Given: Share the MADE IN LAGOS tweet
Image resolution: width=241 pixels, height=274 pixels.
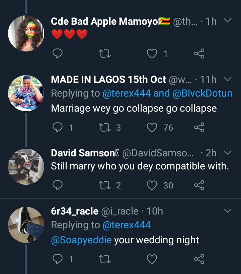Looking at the screenshot, I should coord(199,127).
